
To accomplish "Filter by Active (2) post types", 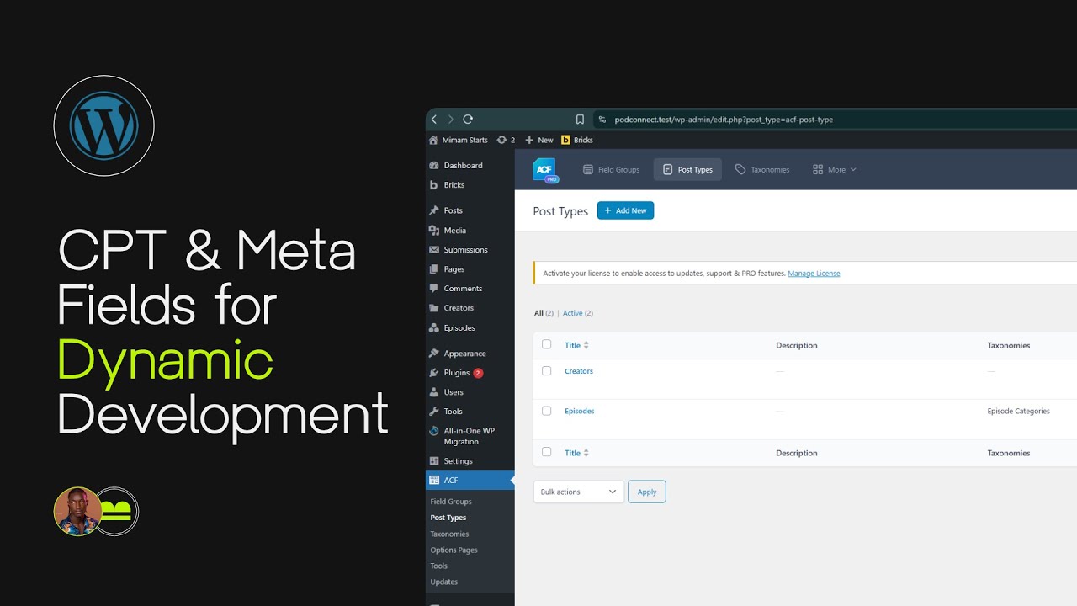I will click(x=578, y=313).
